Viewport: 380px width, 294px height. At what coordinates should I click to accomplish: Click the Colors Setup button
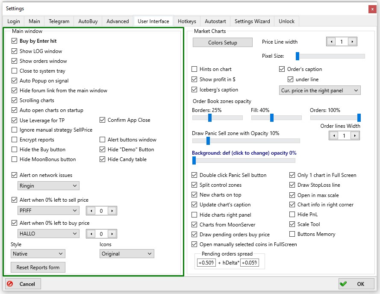(x=222, y=42)
